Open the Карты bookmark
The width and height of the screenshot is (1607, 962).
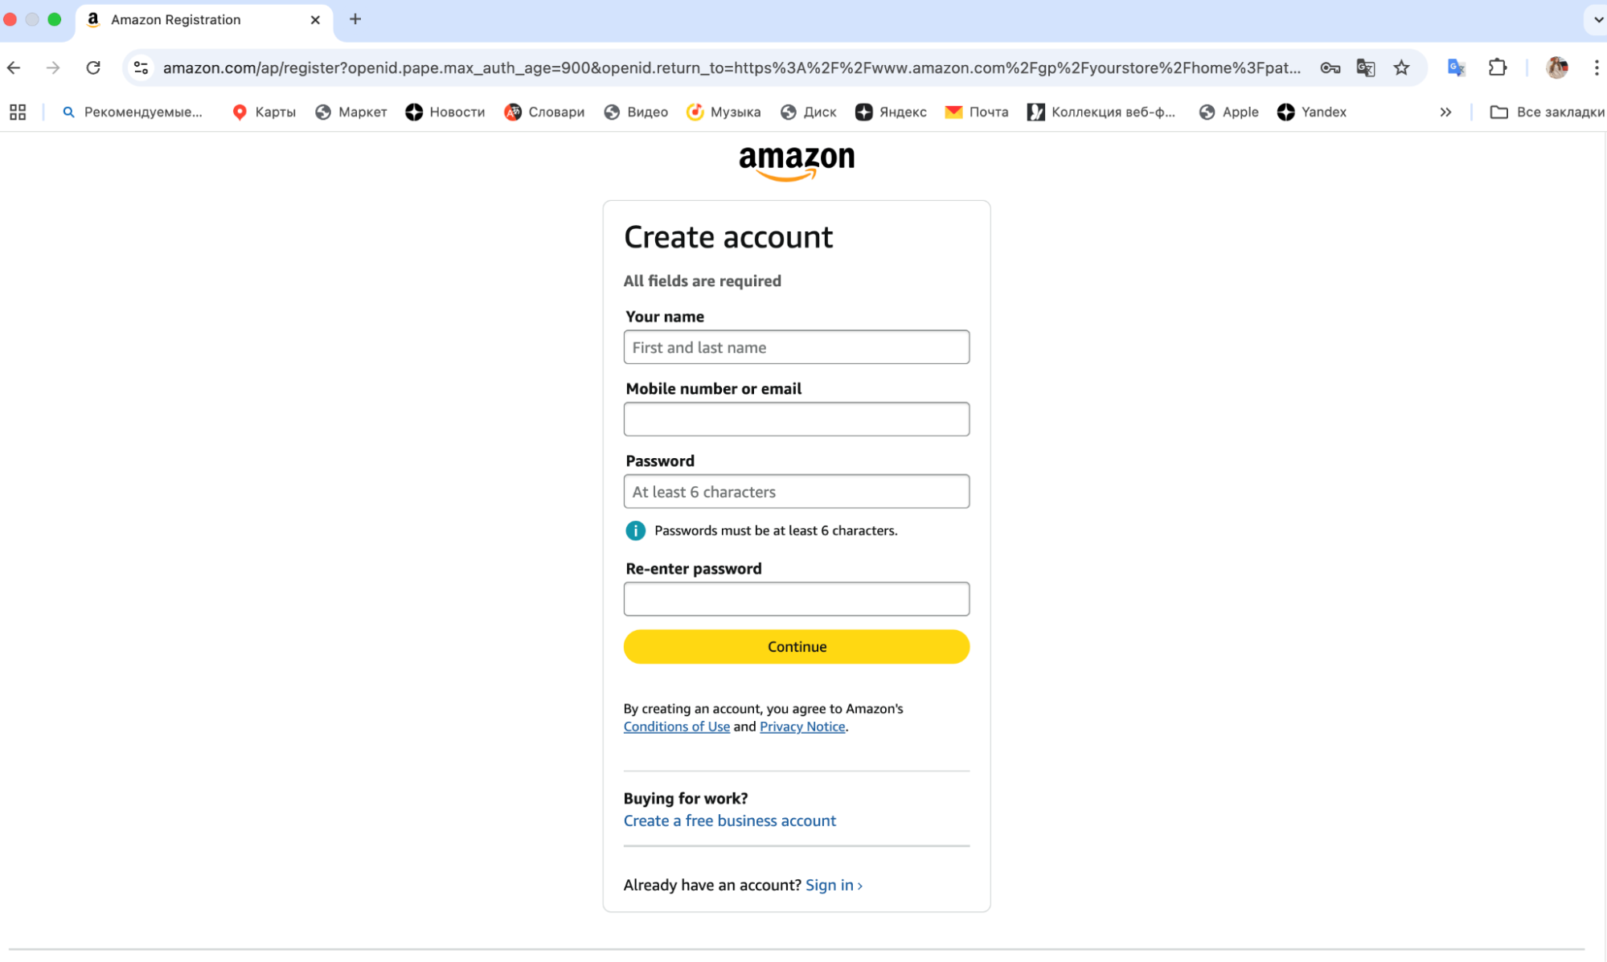pyautogui.click(x=264, y=113)
